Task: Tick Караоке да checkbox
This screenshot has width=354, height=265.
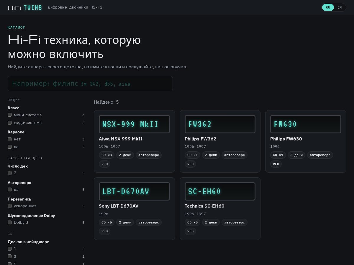Action: [x=10, y=147]
